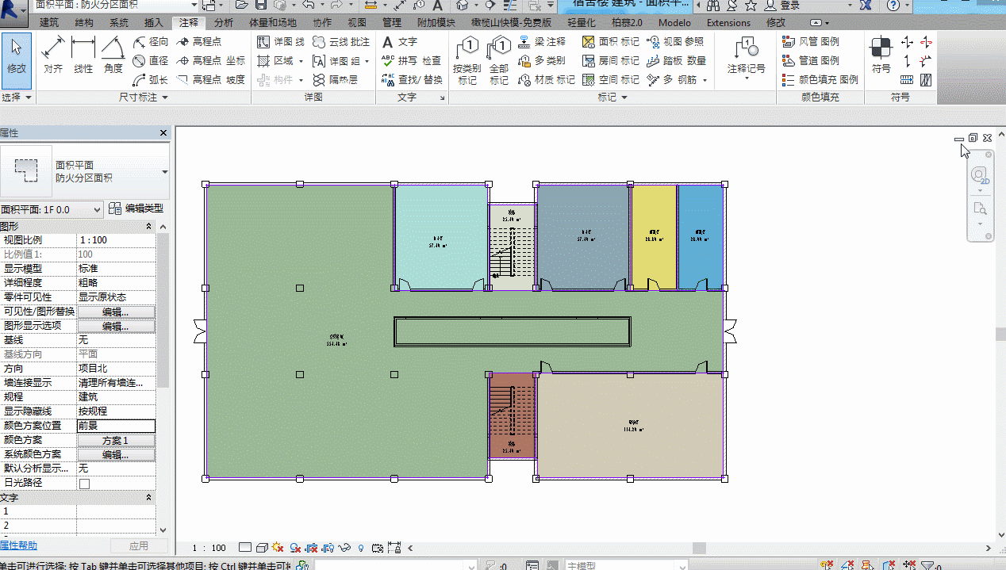Choose the 直径 diameter dimension tool
Screen dimensions: 1006x570
[x=151, y=60]
